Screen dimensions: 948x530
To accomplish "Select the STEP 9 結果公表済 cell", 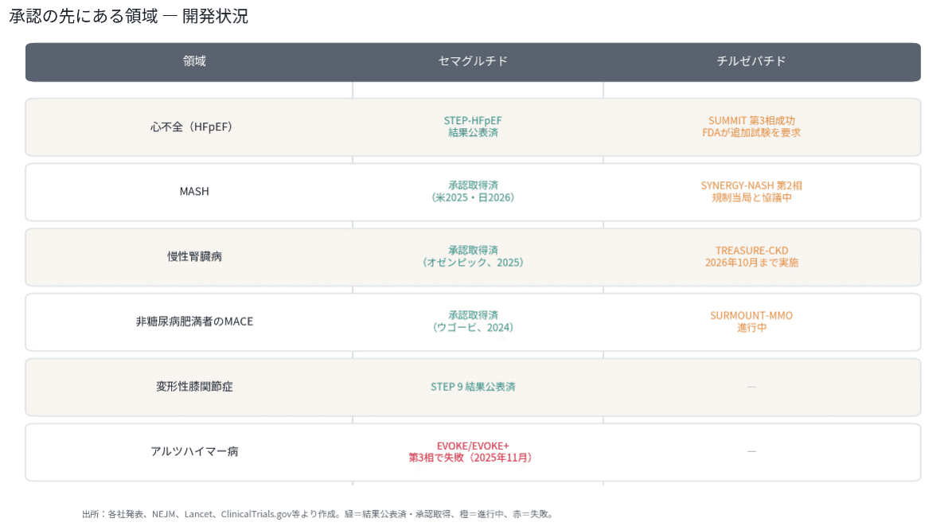I will (x=473, y=387).
